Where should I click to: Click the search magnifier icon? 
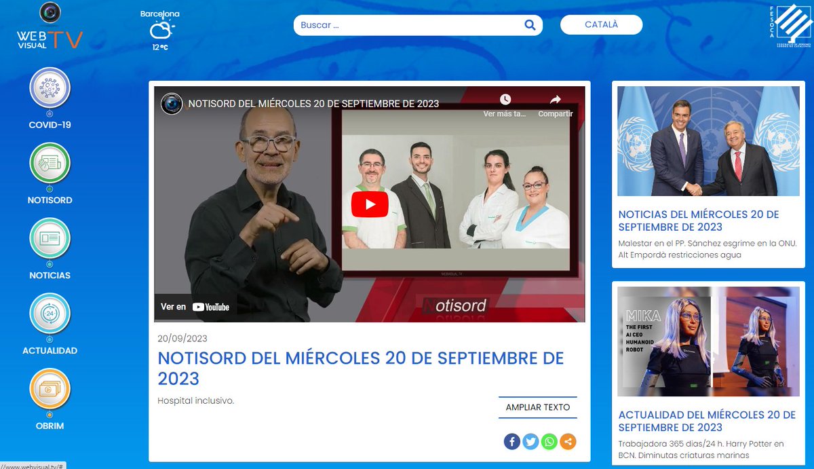click(x=530, y=24)
